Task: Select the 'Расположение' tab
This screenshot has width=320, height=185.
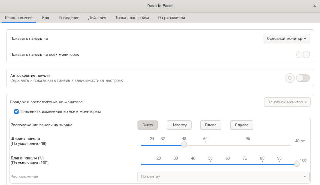Action: [x=19, y=17]
